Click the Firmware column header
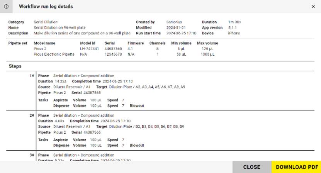321x173 pixels. pyautogui.click(x=135, y=43)
